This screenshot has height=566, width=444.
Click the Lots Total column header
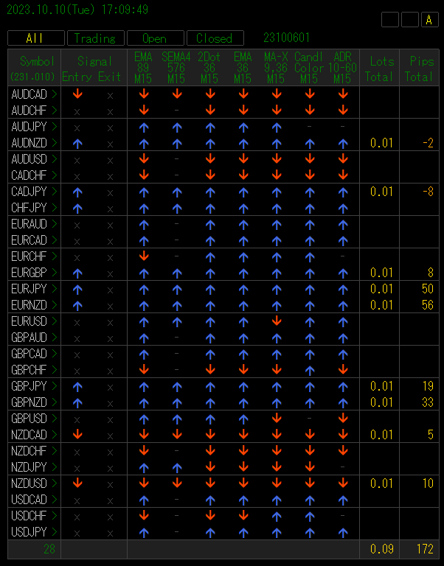click(x=380, y=68)
